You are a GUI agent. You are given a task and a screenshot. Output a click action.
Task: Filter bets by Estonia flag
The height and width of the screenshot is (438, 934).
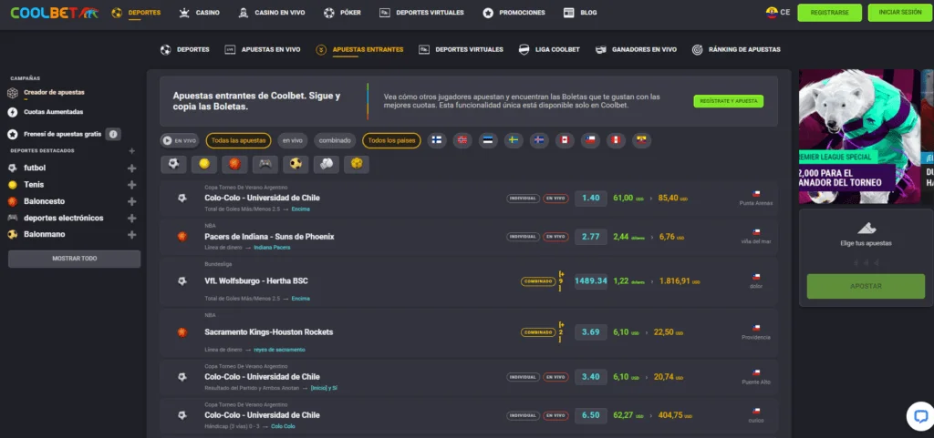click(x=488, y=140)
